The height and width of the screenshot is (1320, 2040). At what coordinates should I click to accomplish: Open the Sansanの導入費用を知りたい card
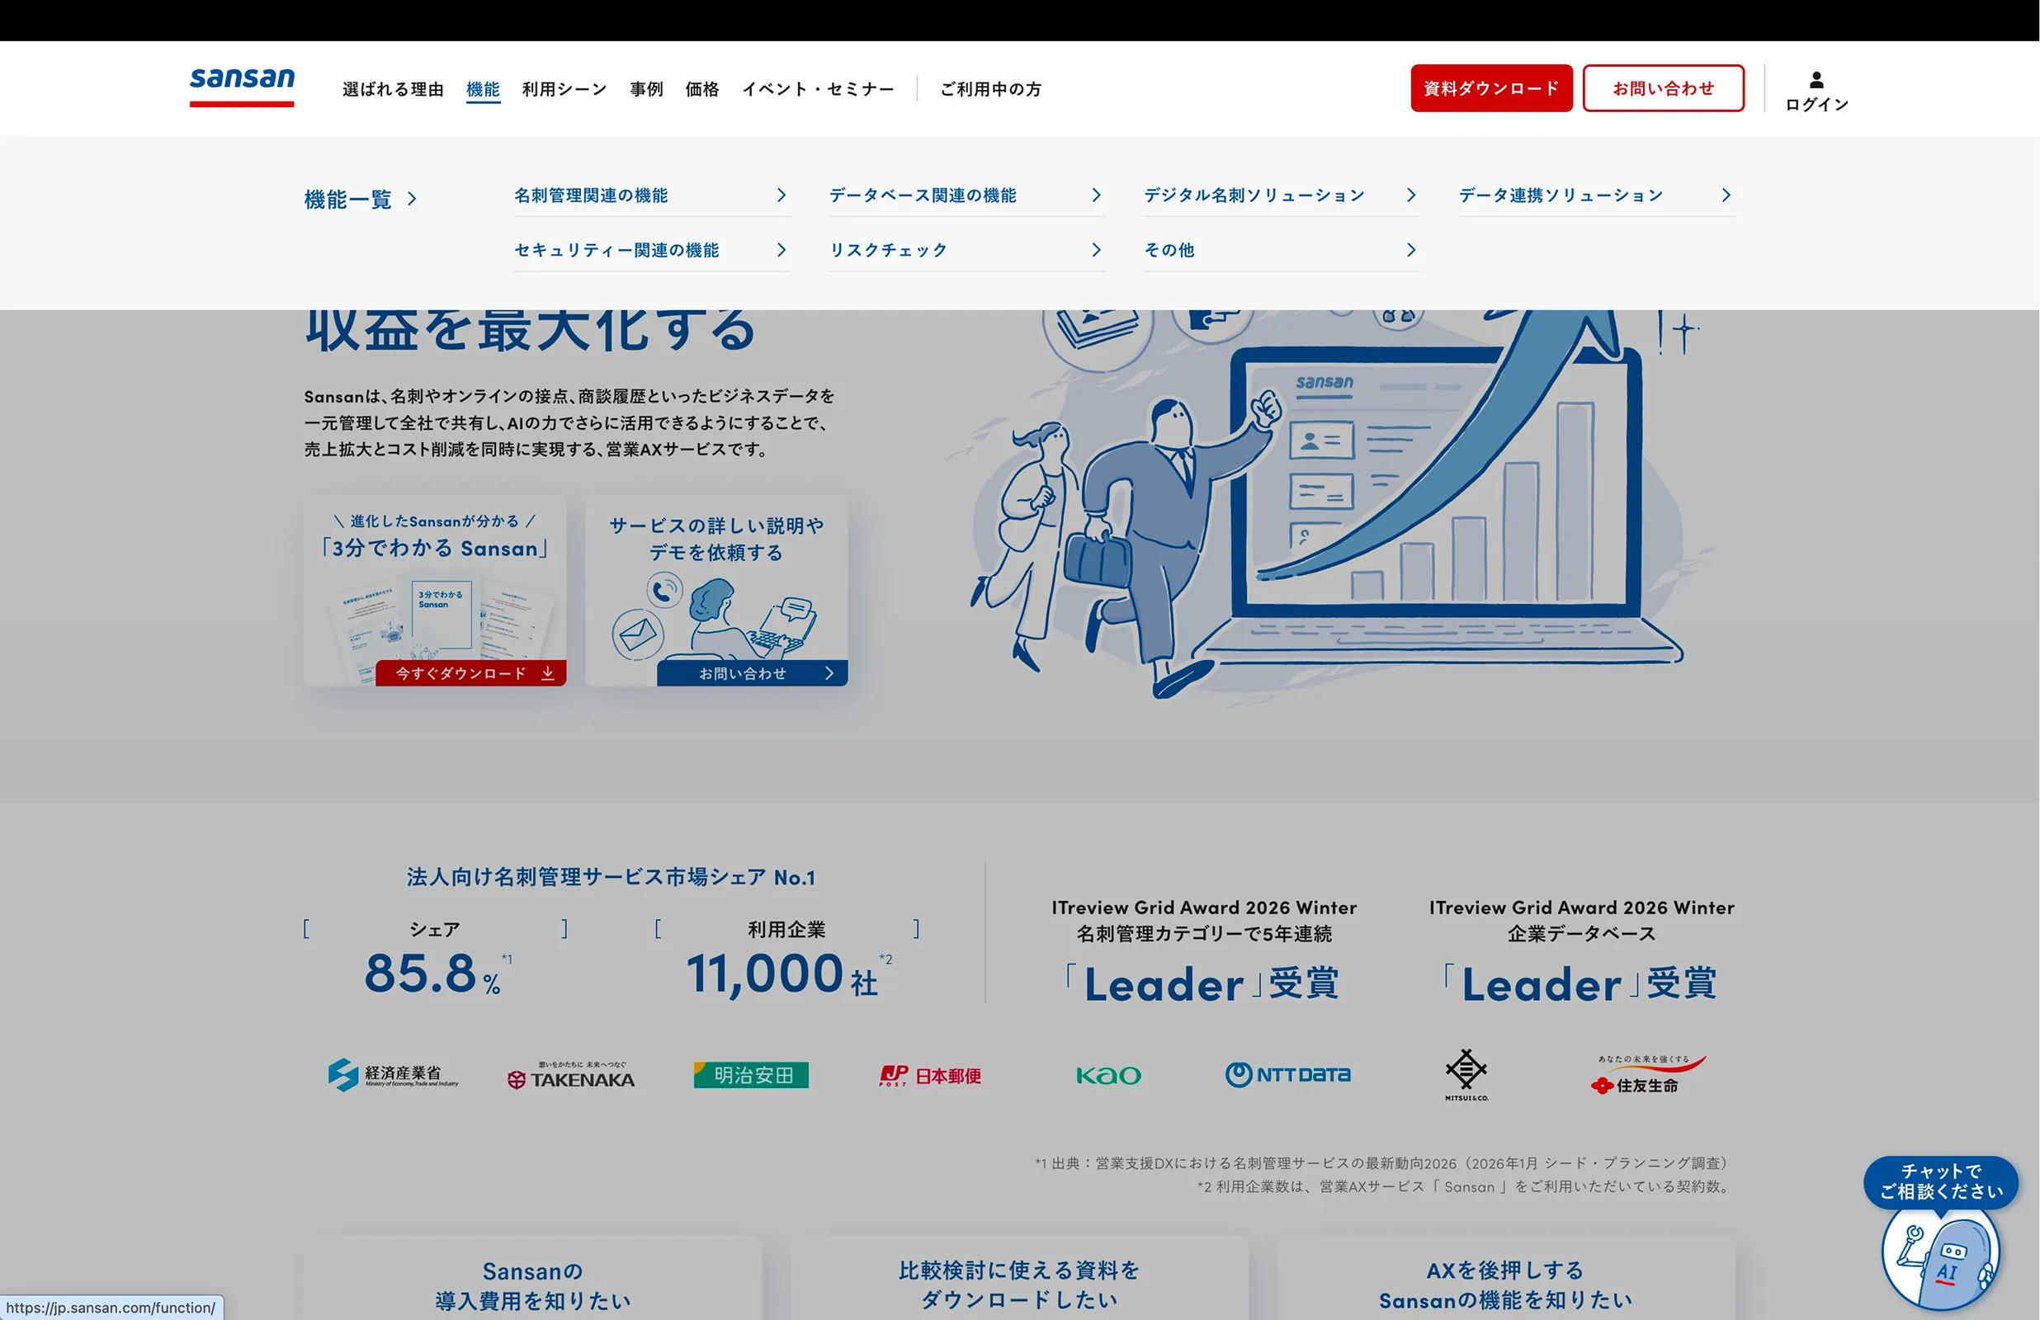click(x=532, y=1278)
